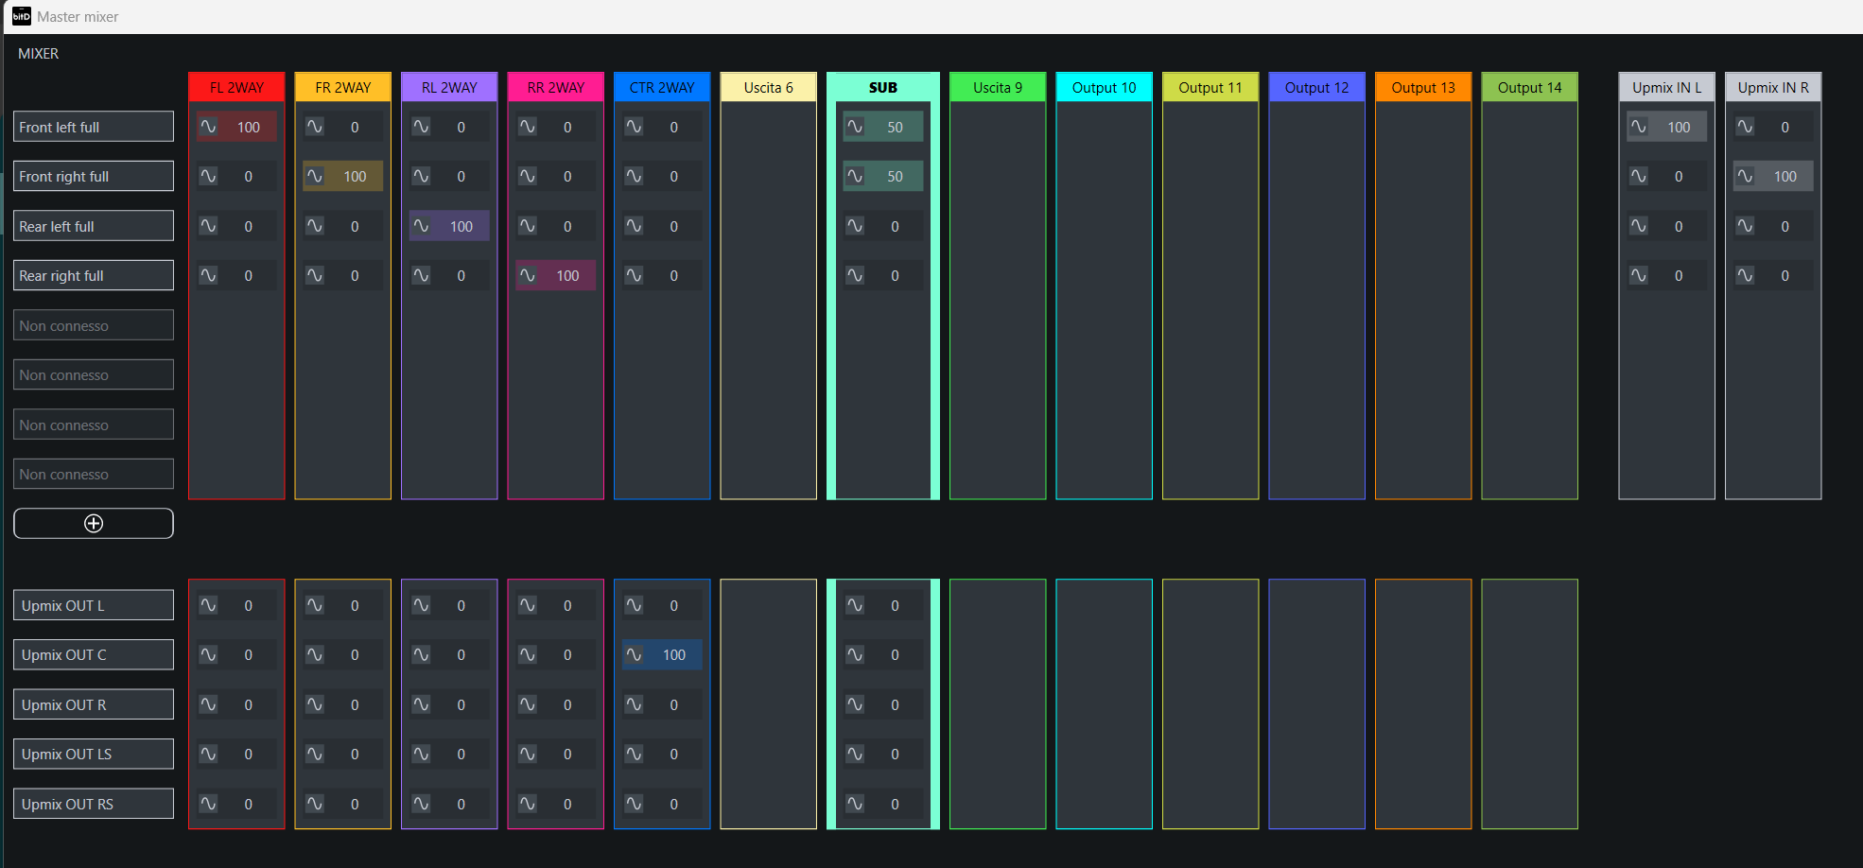Select the RR 2WAY output header
Image resolution: width=1863 pixels, height=868 pixels.
pos(556,87)
